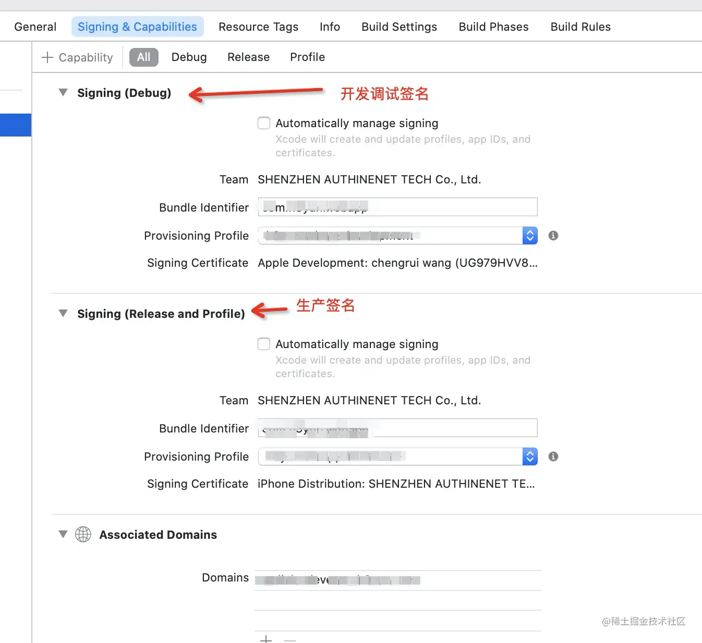The image size is (702, 643).
Task: Open Release Provisioning Profile dropdown
Action: coord(529,456)
